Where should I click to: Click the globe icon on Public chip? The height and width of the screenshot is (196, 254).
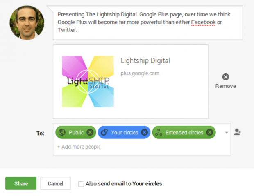coord(62,132)
